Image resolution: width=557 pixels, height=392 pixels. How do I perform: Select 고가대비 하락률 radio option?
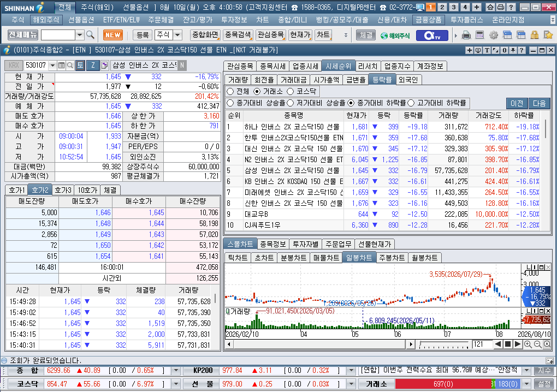pos(411,103)
